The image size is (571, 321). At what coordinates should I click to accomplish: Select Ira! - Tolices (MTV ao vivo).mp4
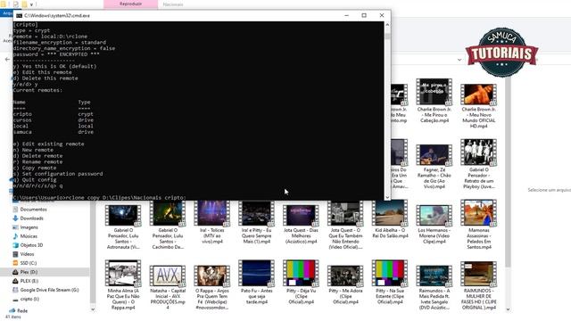pos(212,222)
